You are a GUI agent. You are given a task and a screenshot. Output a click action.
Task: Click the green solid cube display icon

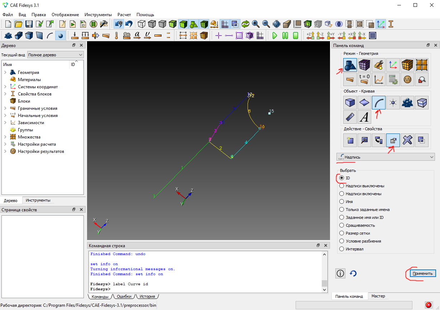click(x=183, y=24)
